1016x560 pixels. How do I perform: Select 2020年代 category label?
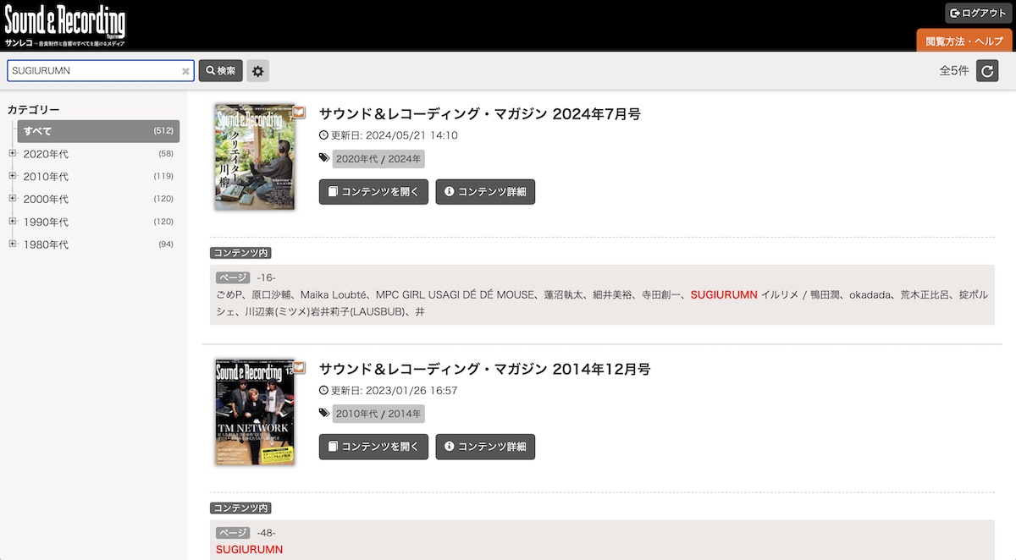46,154
